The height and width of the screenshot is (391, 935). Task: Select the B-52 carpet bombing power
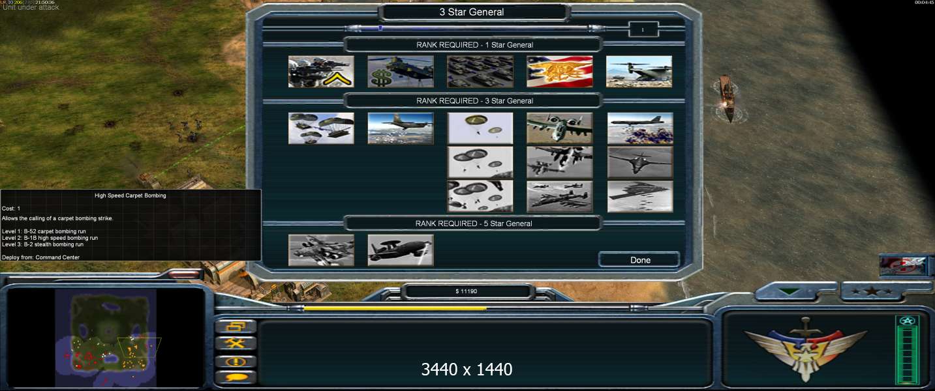tap(640, 128)
